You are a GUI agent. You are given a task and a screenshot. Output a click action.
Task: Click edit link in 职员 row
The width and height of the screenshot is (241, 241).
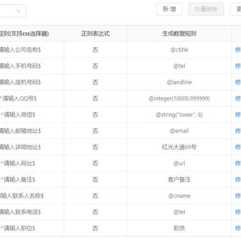238,228
